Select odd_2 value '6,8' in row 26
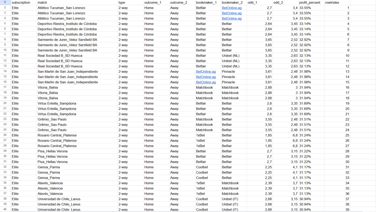The height and width of the screenshot is (212, 376). point(285,135)
